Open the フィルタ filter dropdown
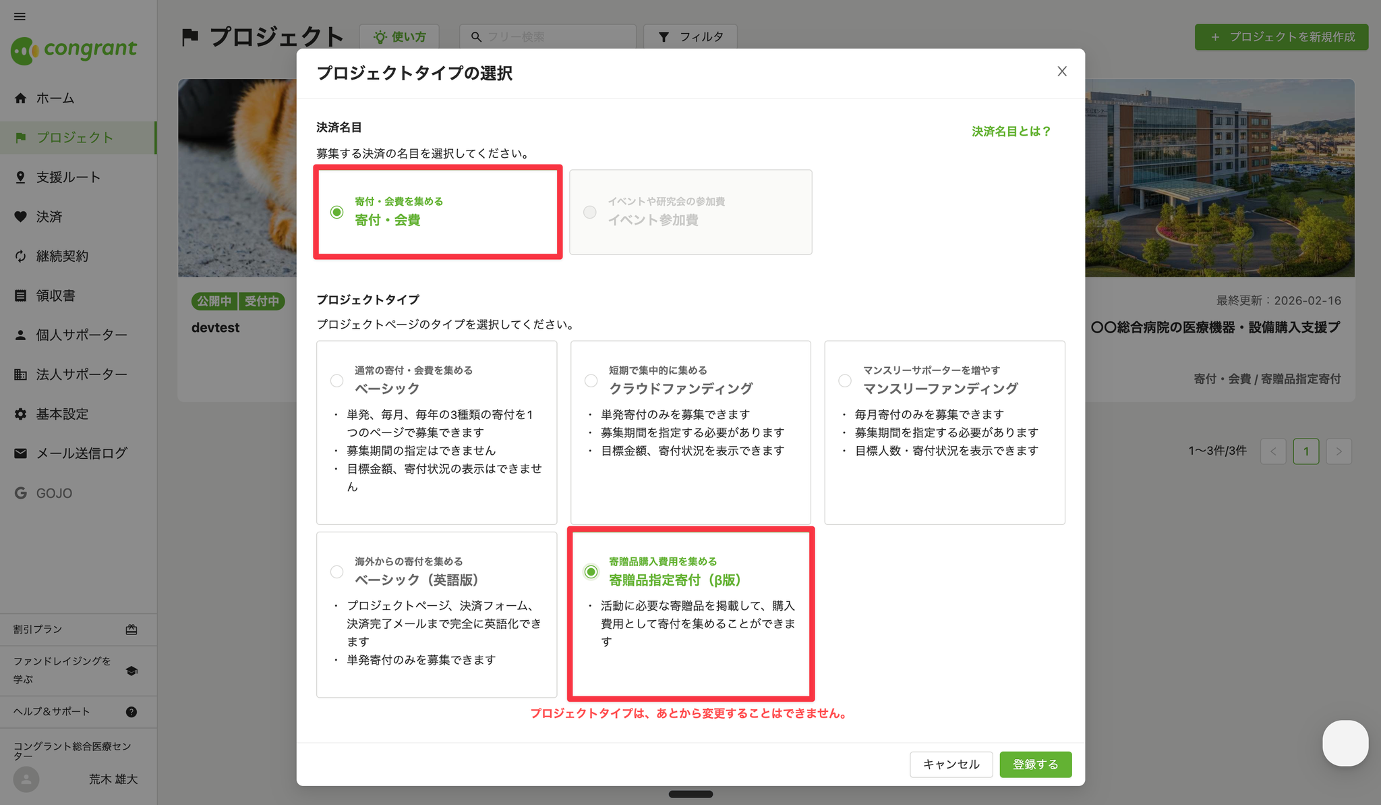 [690, 36]
